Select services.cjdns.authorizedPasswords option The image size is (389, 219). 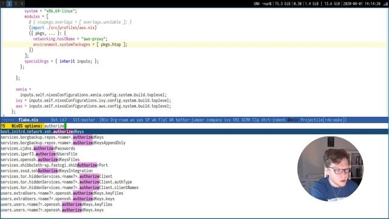38,148
